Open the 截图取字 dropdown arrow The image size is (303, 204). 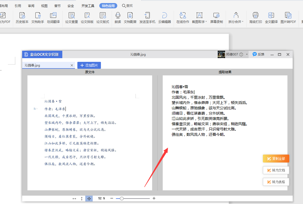tap(206, 22)
